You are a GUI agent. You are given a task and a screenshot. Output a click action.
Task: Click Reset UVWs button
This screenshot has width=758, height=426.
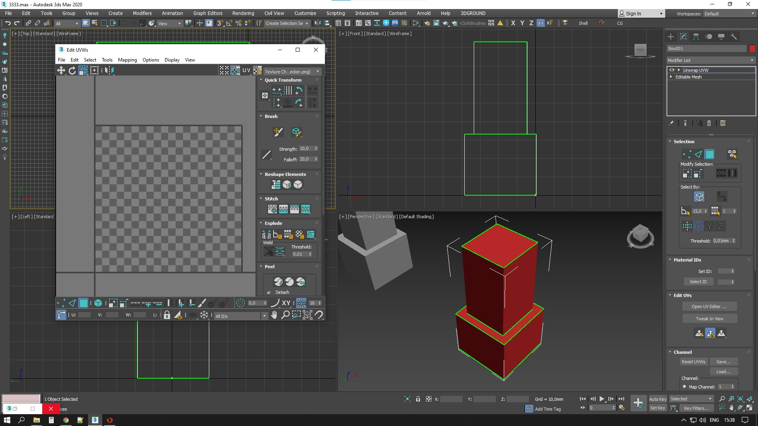coord(693,362)
